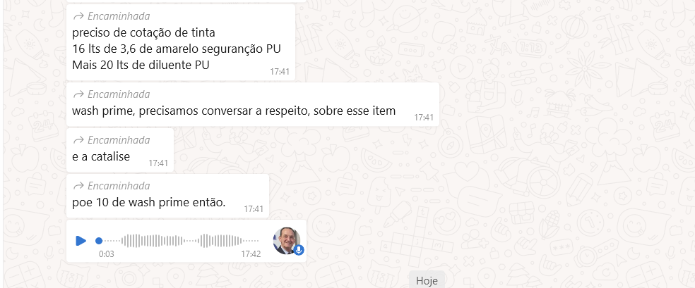Click the blue microphone badge icon
This screenshot has width=695, height=288.
click(x=299, y=250)
